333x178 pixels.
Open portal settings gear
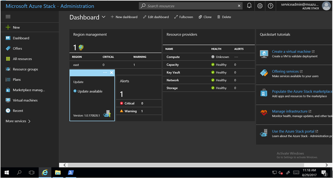(260, 6)
